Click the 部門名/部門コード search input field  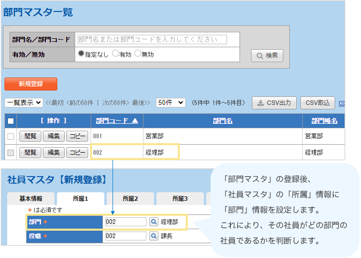pos(152,40)
